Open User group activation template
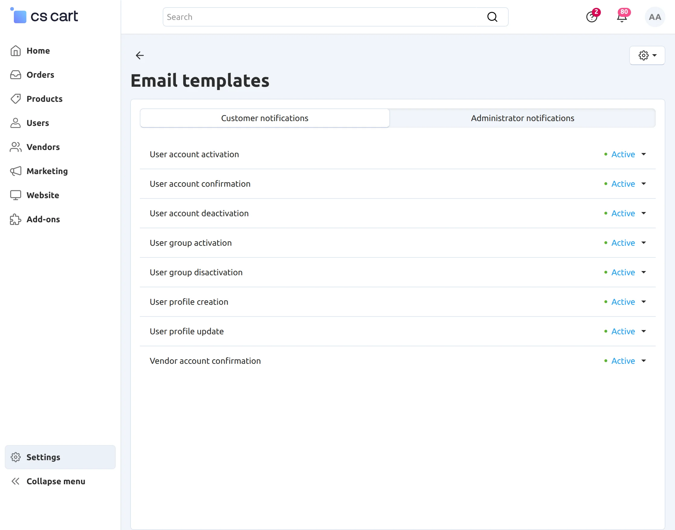675x530 pixels. 191,243
